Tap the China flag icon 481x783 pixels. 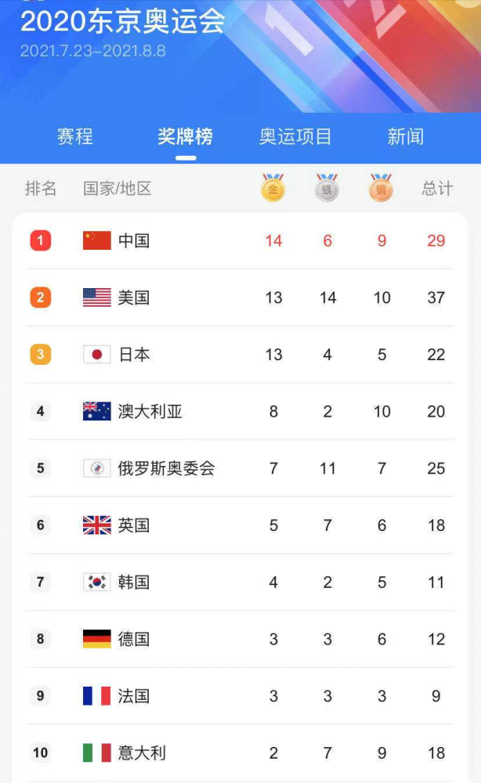tap(97, 240)
